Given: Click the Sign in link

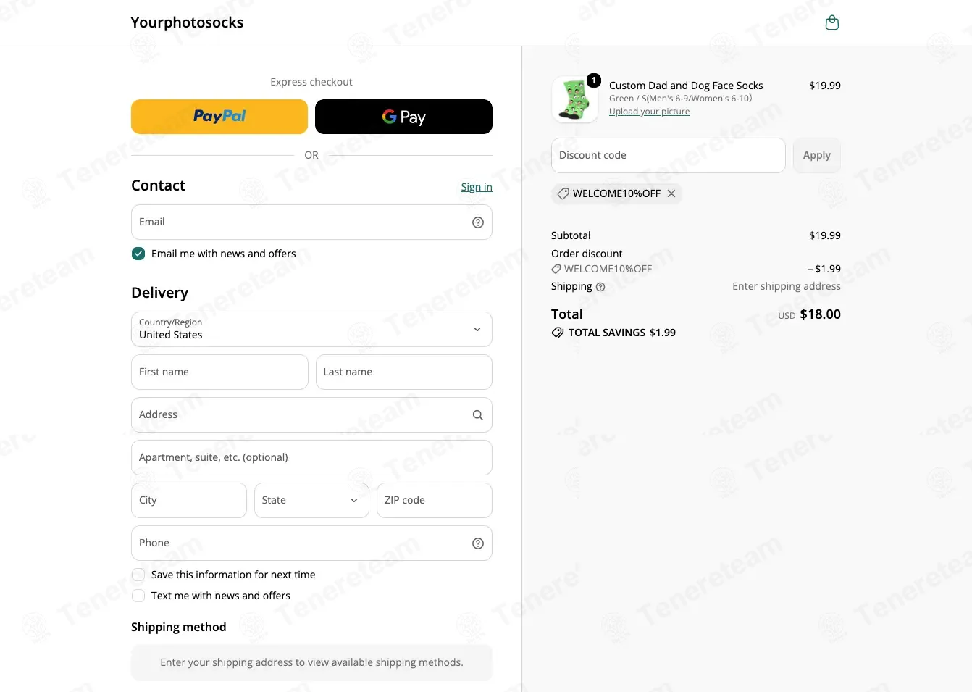Looking at the screenshot, I should coord(477,187).
